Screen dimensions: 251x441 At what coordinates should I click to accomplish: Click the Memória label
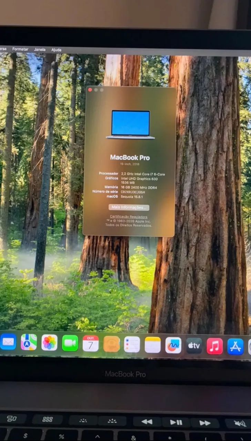[111, 187]
